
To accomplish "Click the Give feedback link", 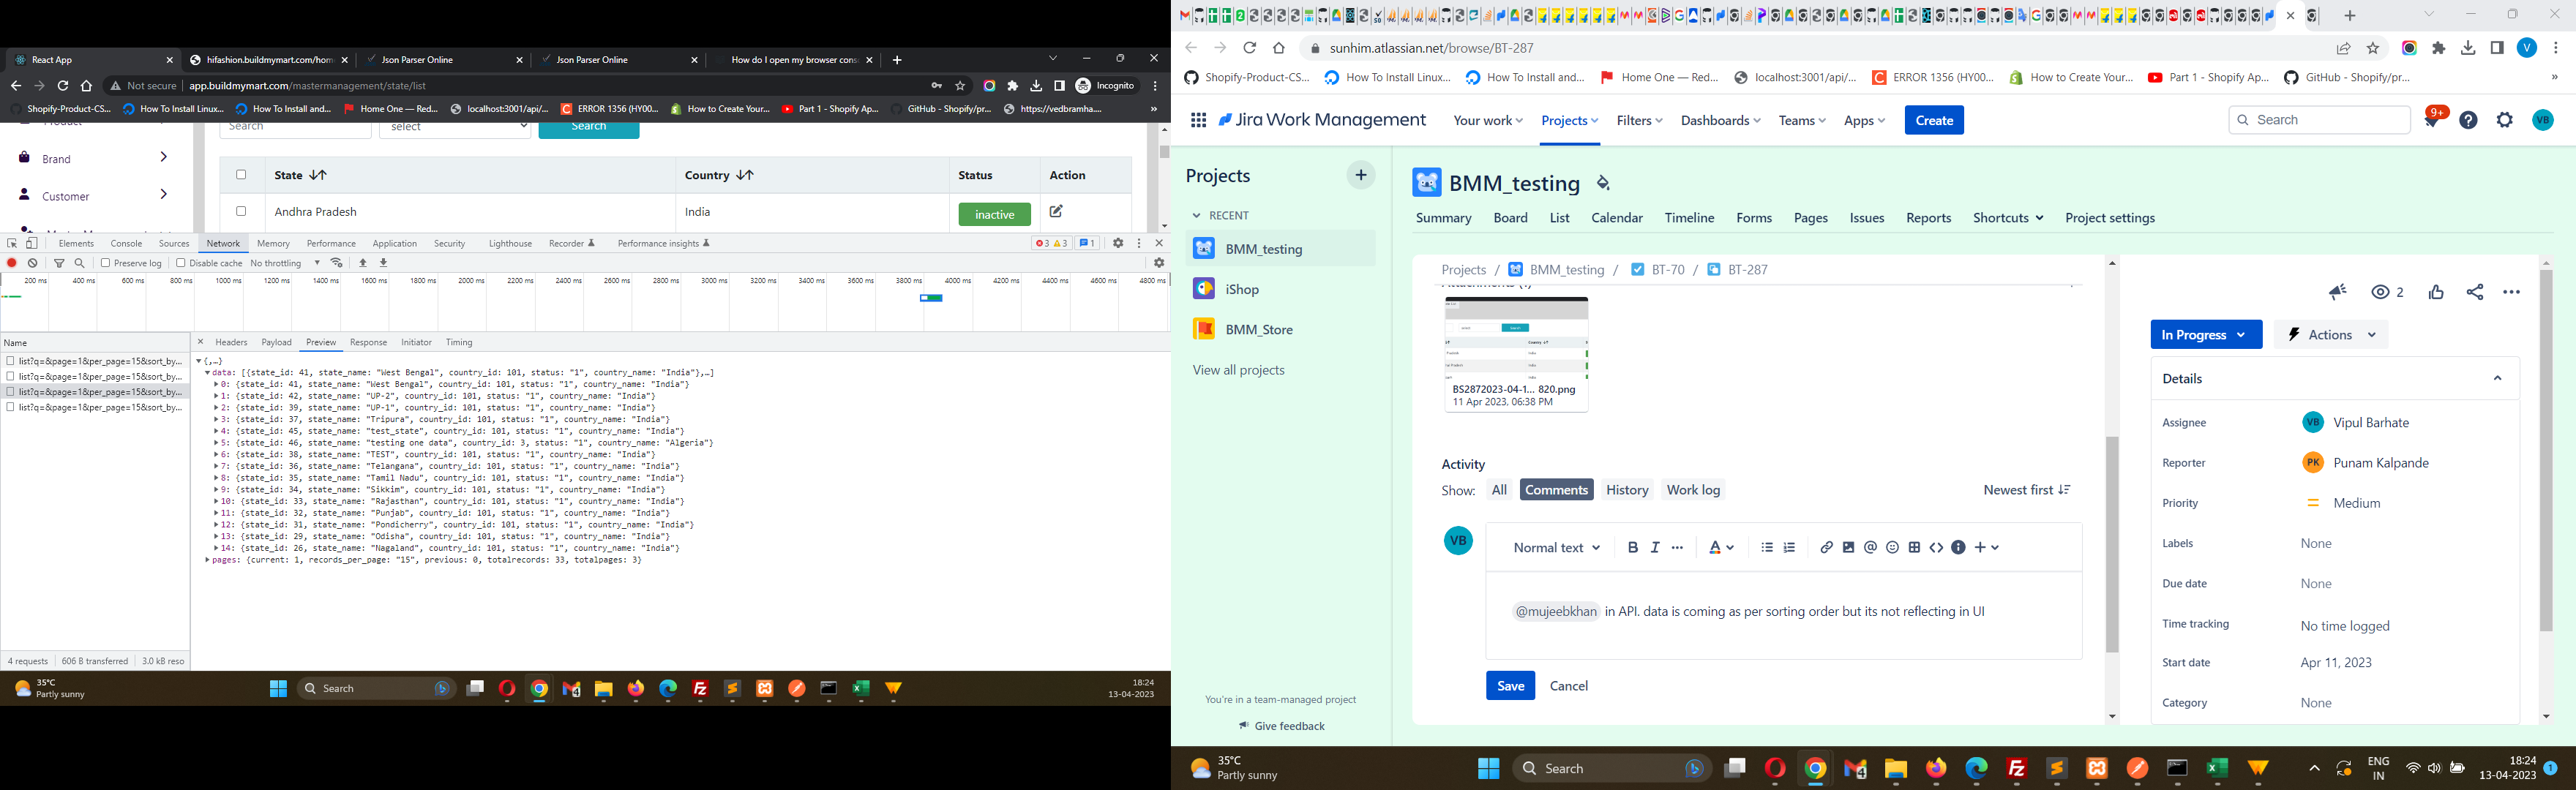I will [1282, 726].
